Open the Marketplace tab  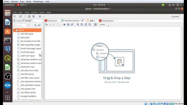[x=107, y=21]
